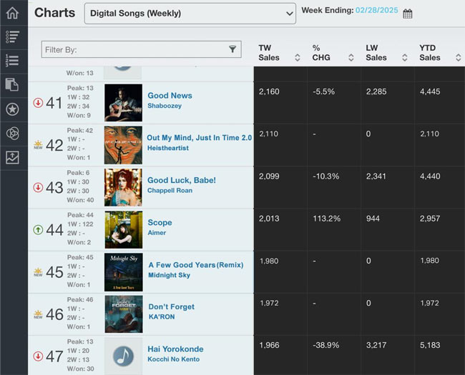The height and width of the screenshot is (375, 465).
Task: Open the overlapping circles sidebar icon
Action: click(12, 134)
